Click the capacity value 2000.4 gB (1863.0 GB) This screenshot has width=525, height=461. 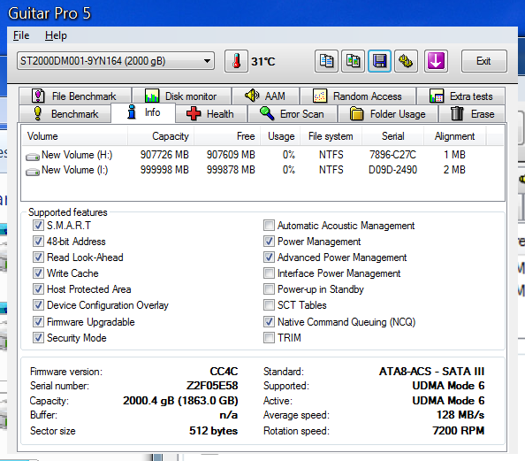pyautogui.click(x=180, y=401)
